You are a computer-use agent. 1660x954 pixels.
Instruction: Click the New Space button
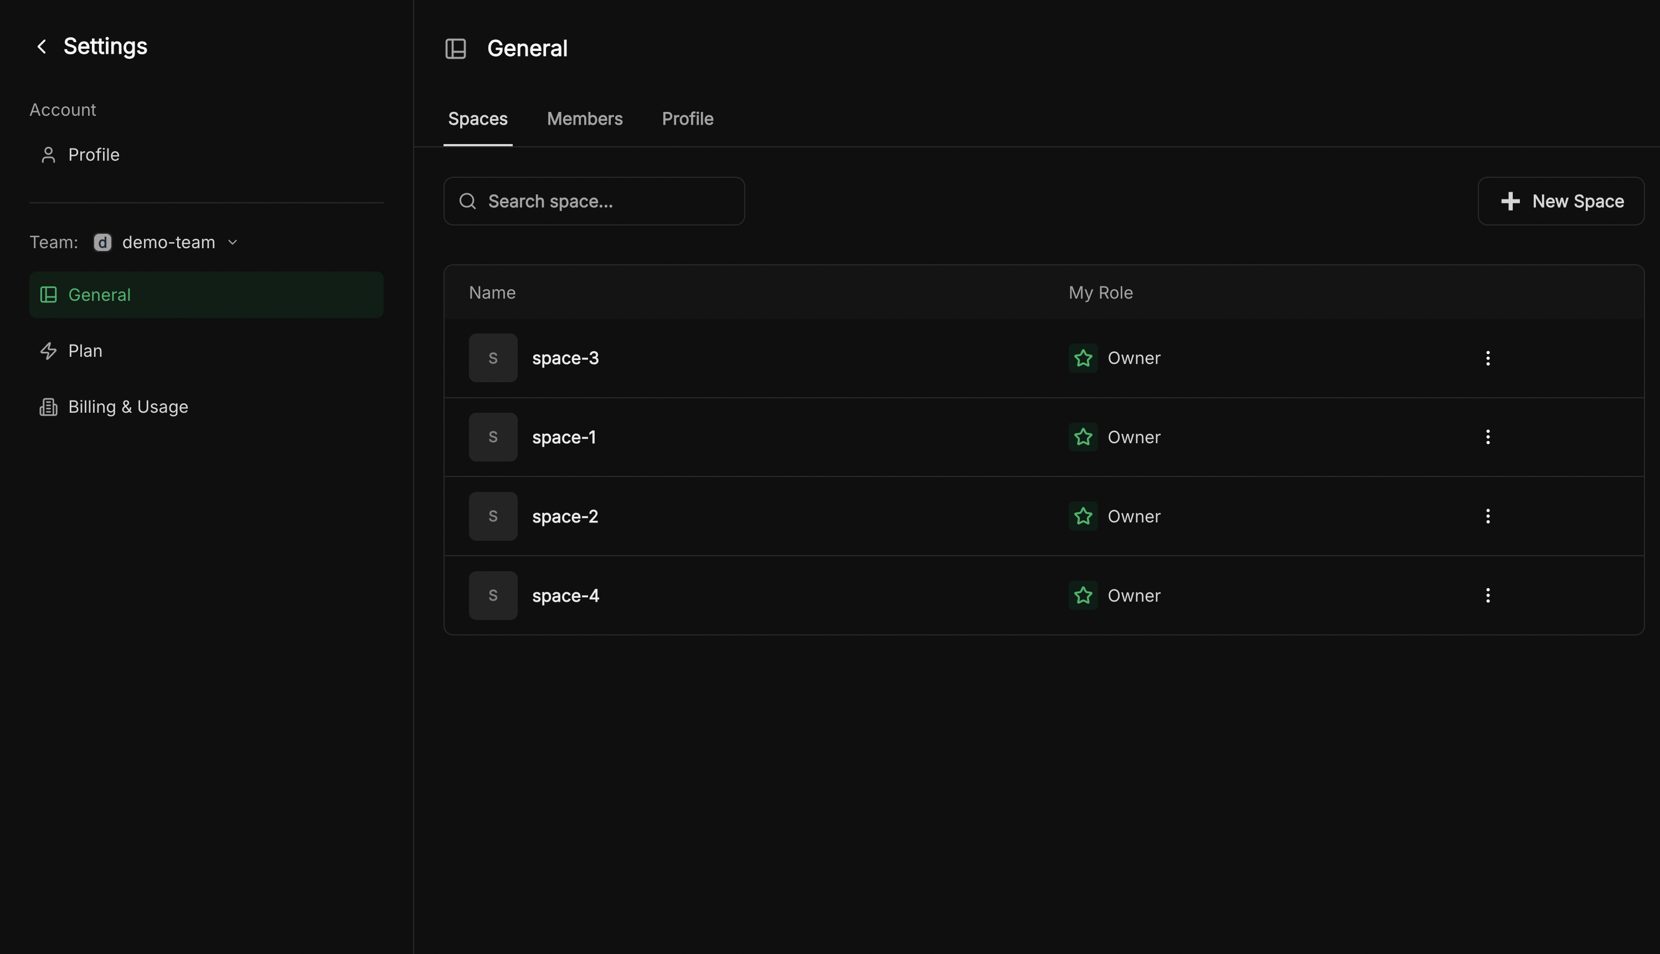[1561, 201]
